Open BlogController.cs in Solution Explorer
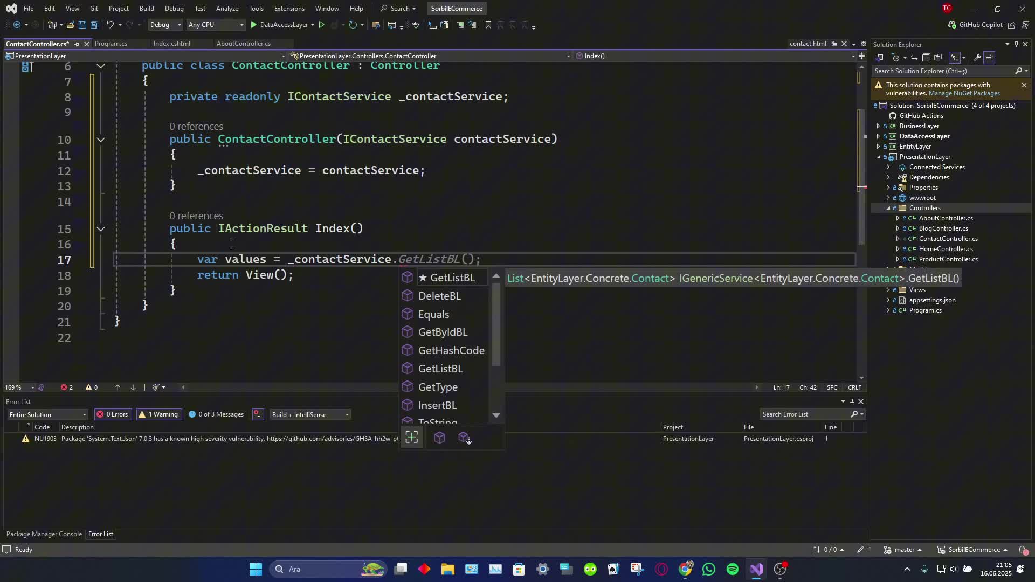This screenshot has width=1035, height=582. point(943,228)
